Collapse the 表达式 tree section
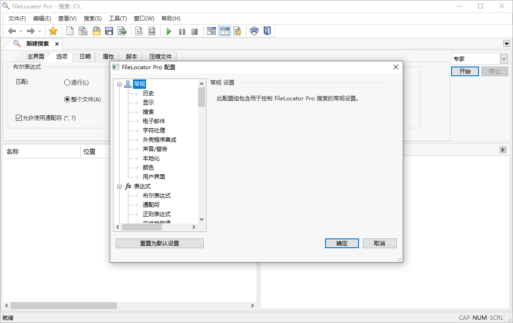The height and width of the screenshot is (323, 513). click(x=120, y=186)
